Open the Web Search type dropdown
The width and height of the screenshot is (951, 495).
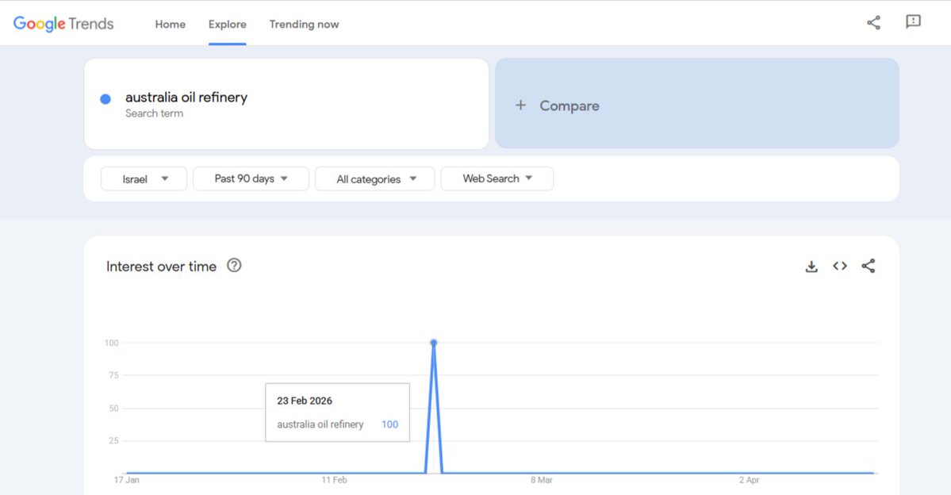click(x=497, y=179)
